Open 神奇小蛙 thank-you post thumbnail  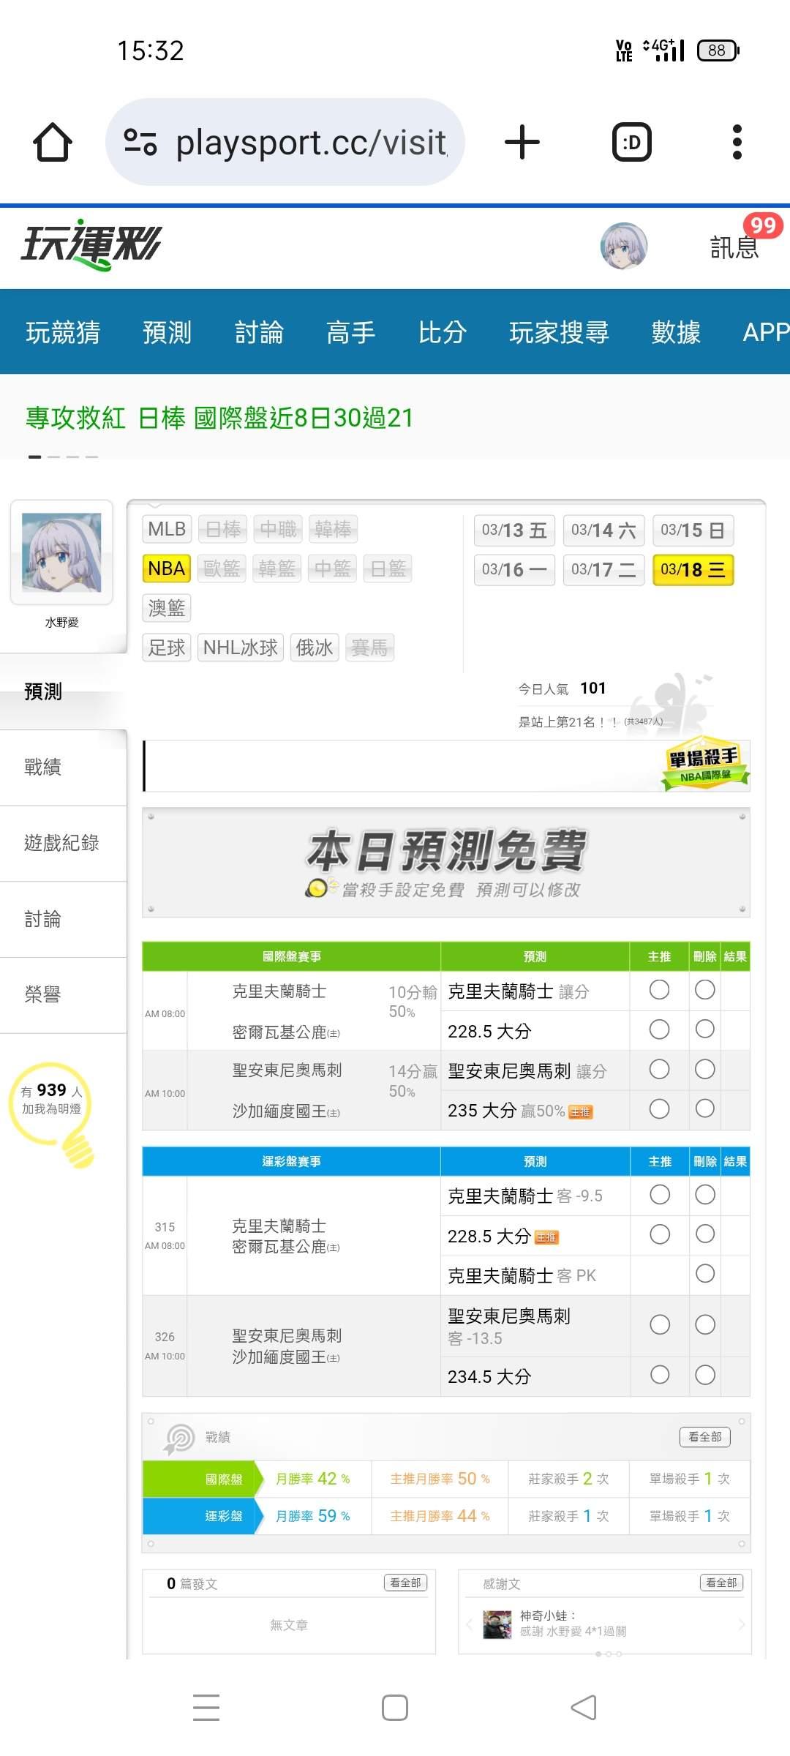coord(497,1624)
